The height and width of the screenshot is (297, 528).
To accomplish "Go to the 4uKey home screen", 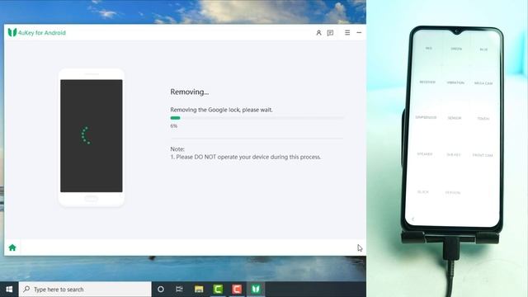I will click(x=12, y=247).
